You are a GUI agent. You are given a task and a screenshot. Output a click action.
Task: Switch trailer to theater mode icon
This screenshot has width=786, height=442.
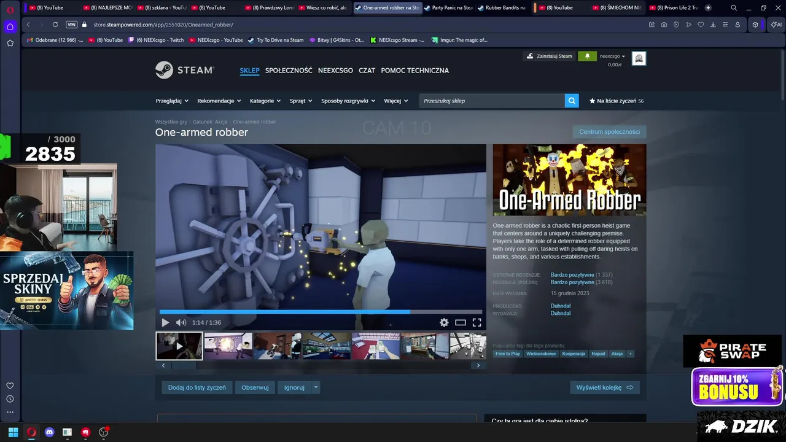tap(461, 322)
